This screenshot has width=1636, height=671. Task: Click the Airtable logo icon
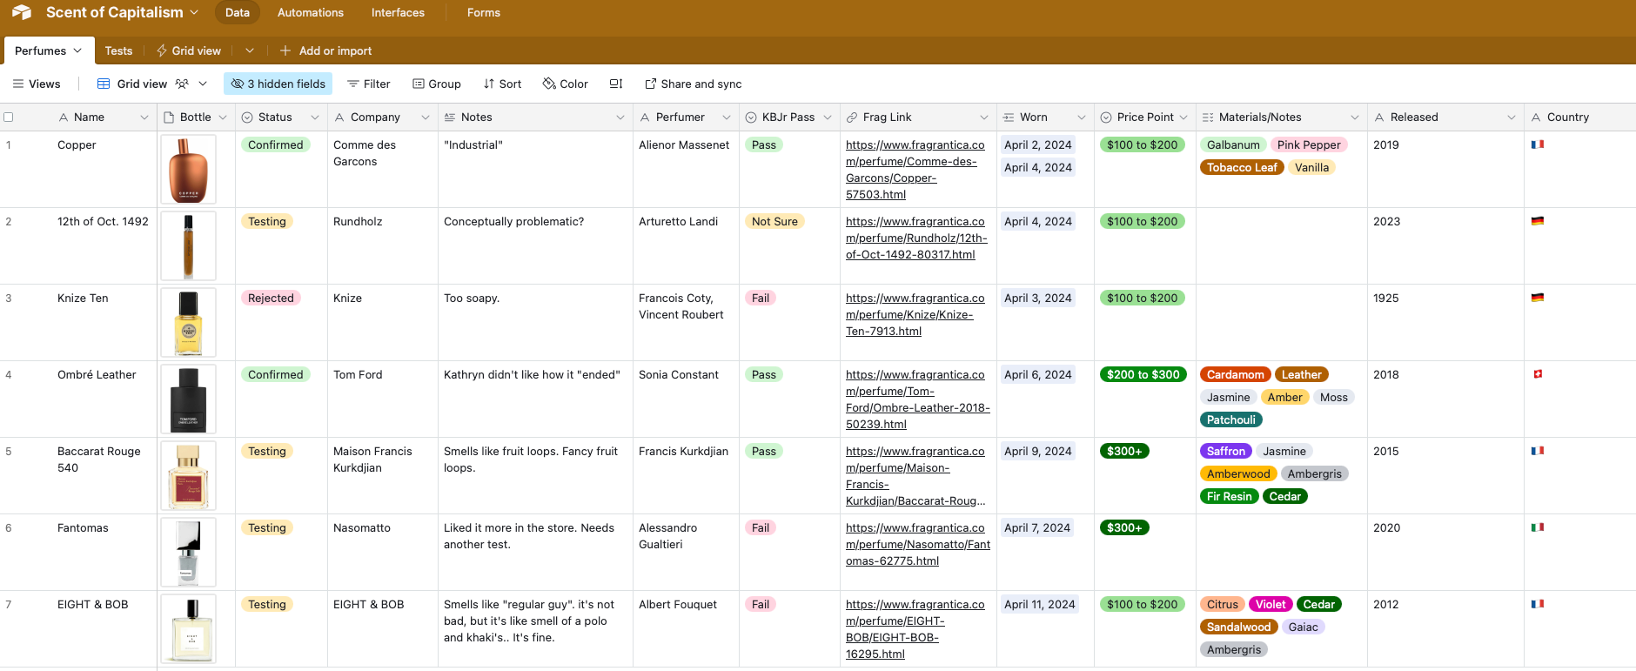point(22,12)
